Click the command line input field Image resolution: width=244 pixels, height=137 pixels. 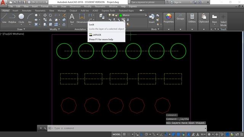pyautogui.click(x=127, y=128)
